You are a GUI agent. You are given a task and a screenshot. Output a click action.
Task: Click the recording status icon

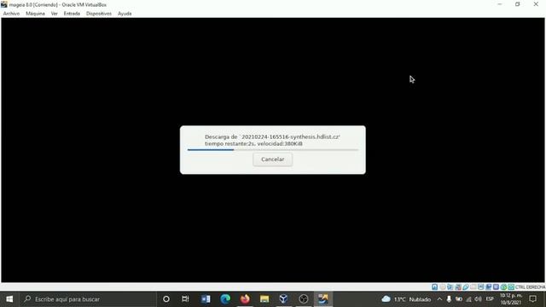click(489, 287)
